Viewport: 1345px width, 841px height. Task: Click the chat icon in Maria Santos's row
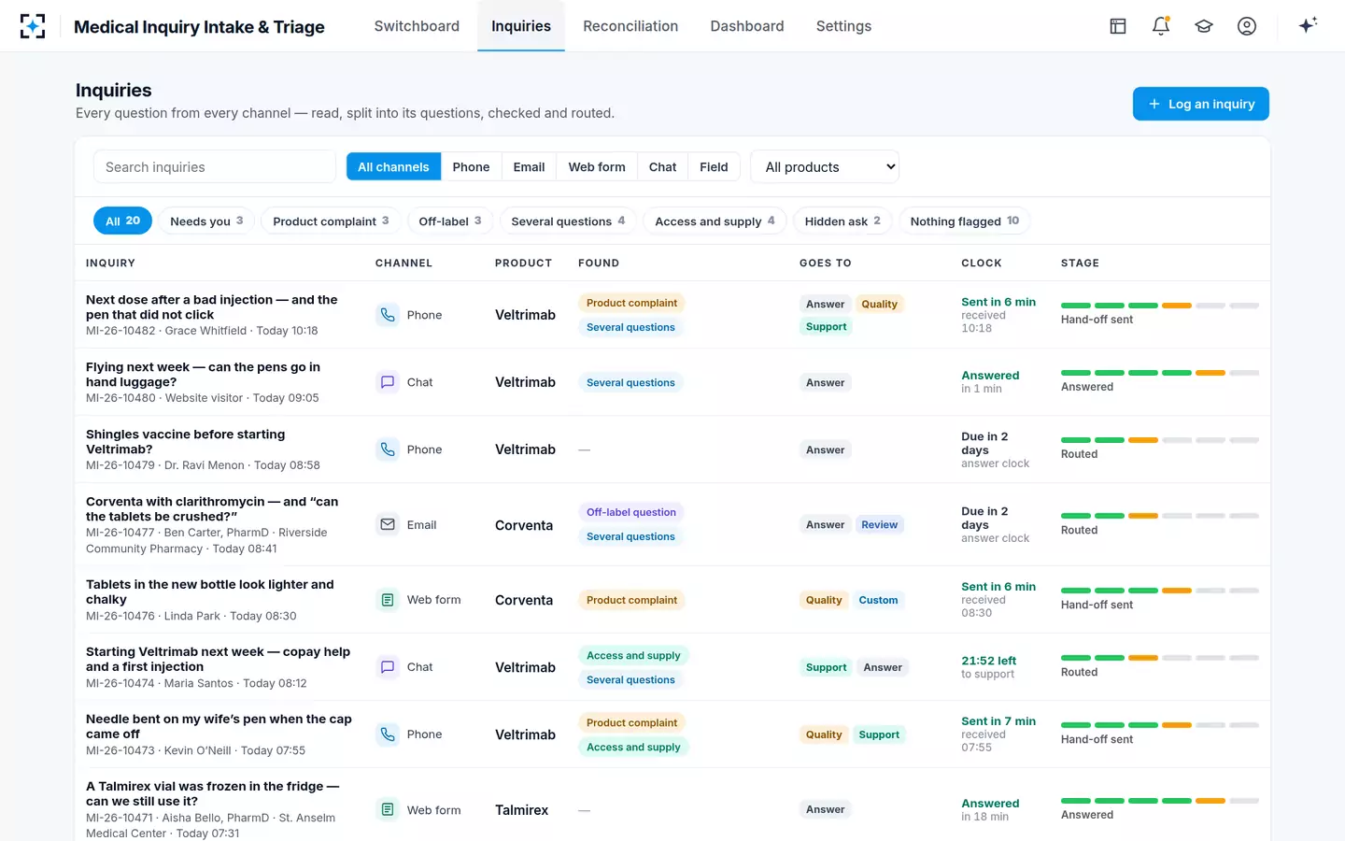pos(388,667)
